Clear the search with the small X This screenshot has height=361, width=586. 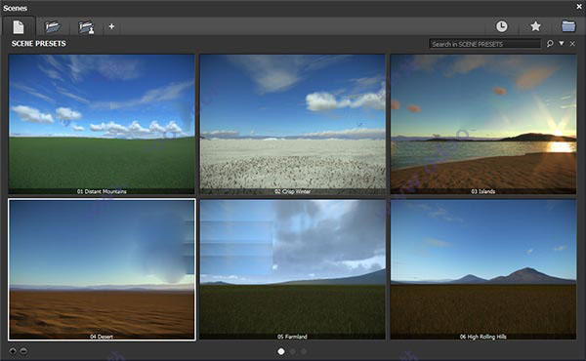click(x=572, y=44)
